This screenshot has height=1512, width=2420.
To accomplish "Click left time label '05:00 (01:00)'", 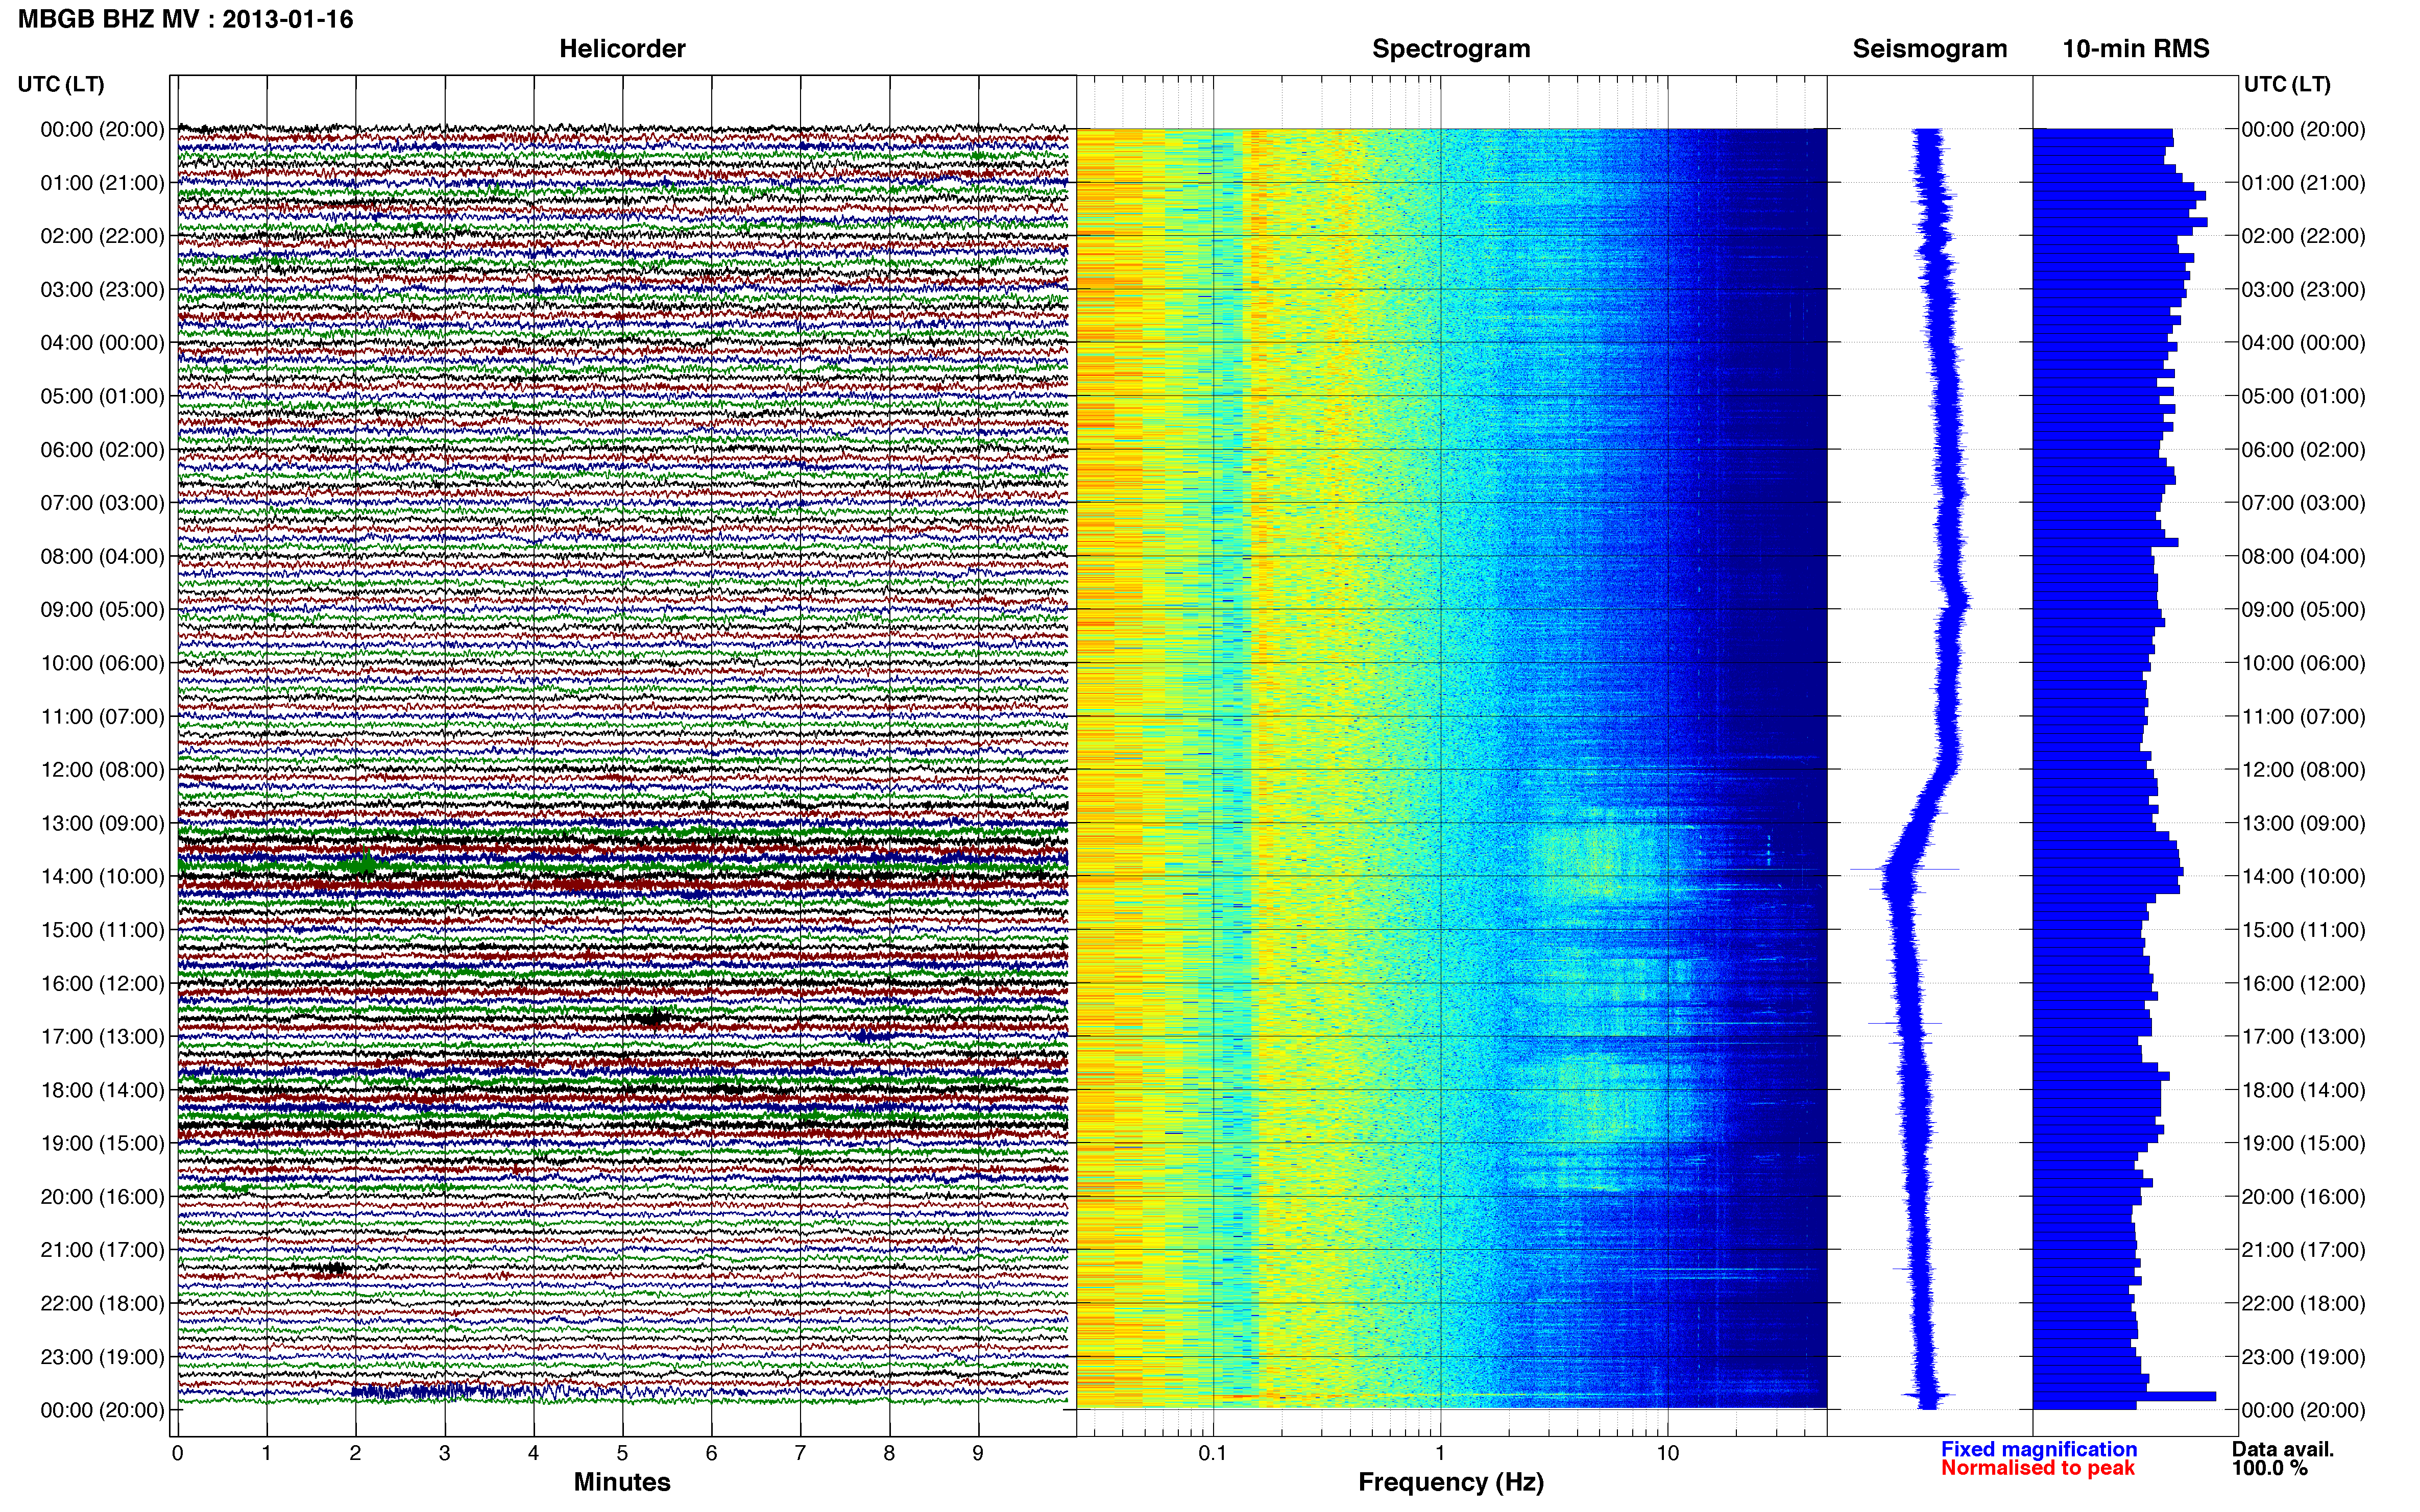I will point(102,396).
